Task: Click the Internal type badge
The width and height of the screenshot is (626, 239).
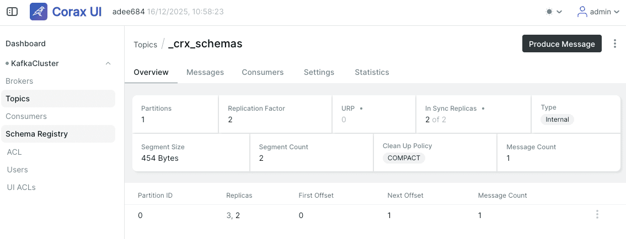Action: pyautogui.click(x=557, y=119)
